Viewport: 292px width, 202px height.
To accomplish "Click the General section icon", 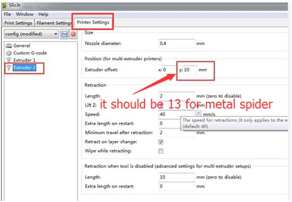I will coord(9,45).
